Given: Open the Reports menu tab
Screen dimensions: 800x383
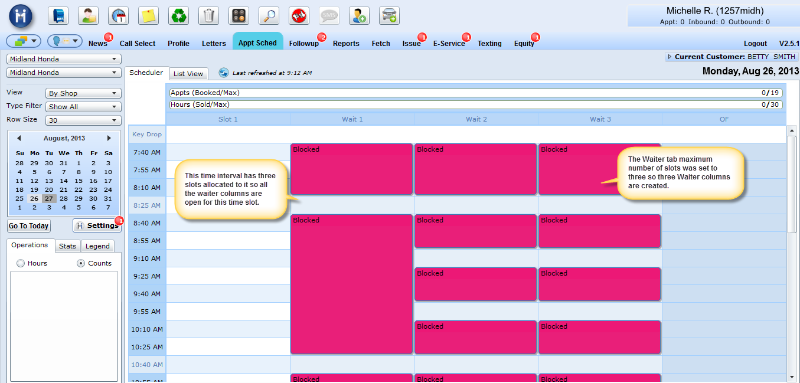Looking at the screenshot, I should pos(346,44).
